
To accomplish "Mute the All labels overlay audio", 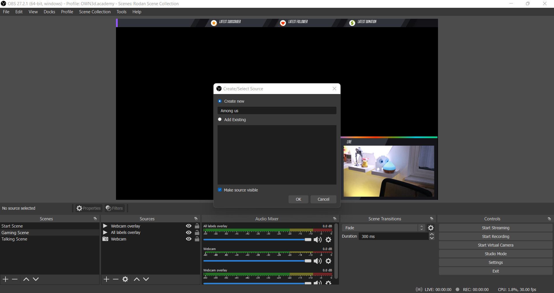I will 317,240.
